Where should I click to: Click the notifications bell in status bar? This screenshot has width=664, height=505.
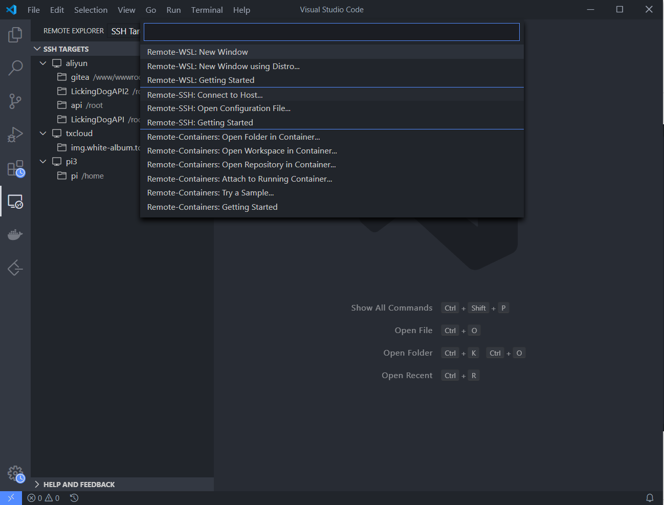tap(650, 498)
